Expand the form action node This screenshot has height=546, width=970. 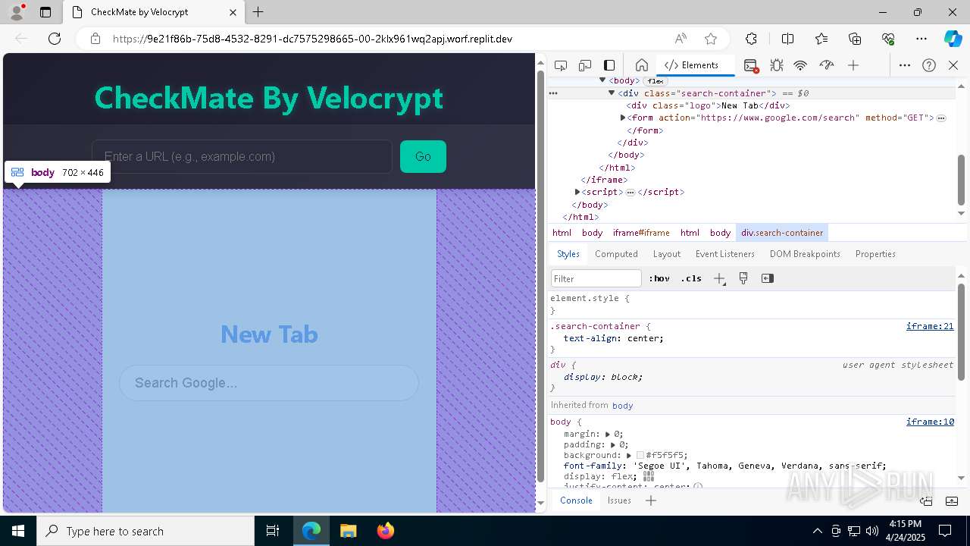point(623,118)
